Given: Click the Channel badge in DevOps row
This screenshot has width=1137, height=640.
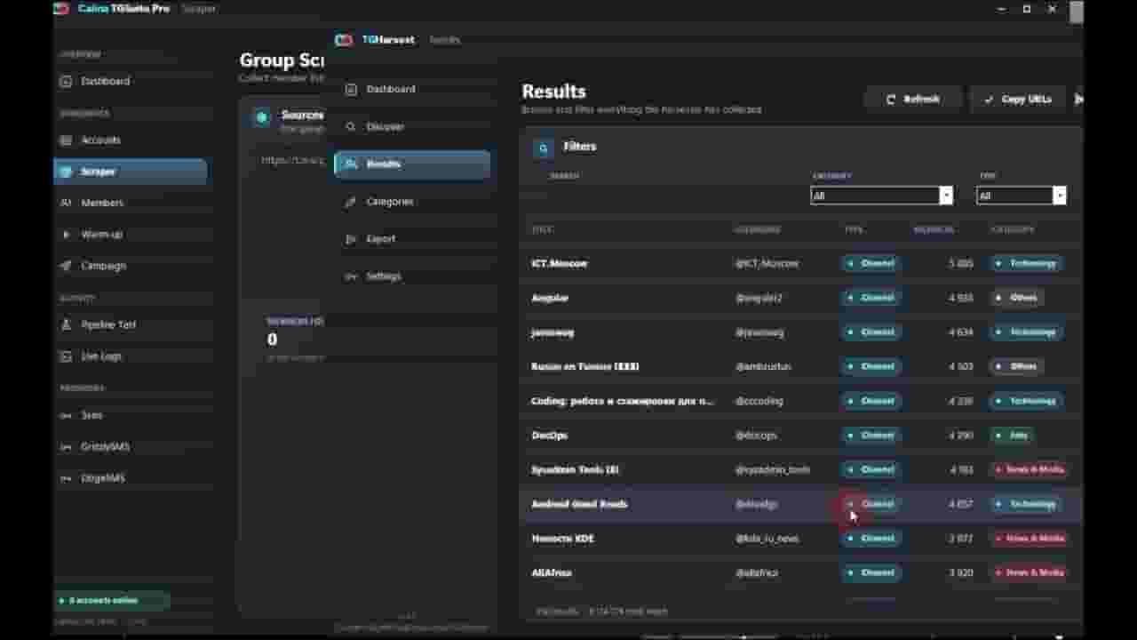Looking at the screenshot, I should click(x=871, y=436).
